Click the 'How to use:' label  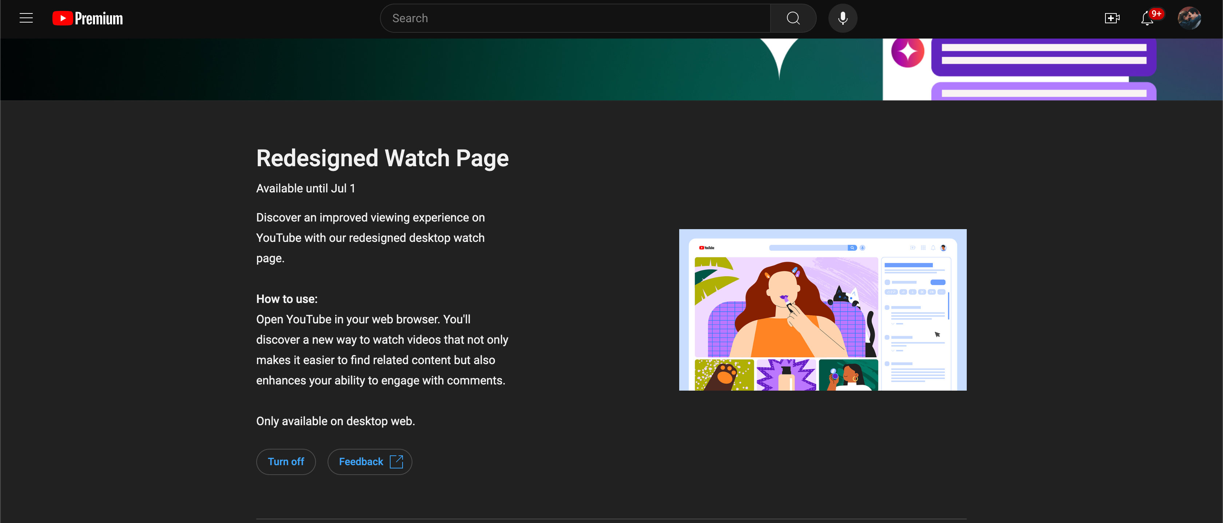[x=287, y=299]
